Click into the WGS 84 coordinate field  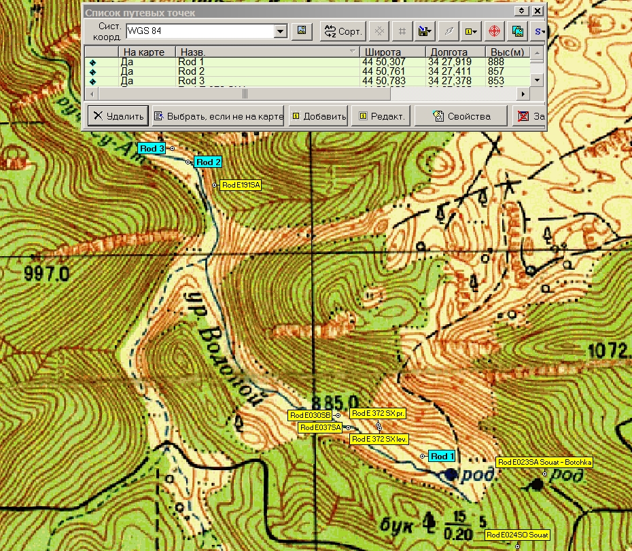pos(200,31)
